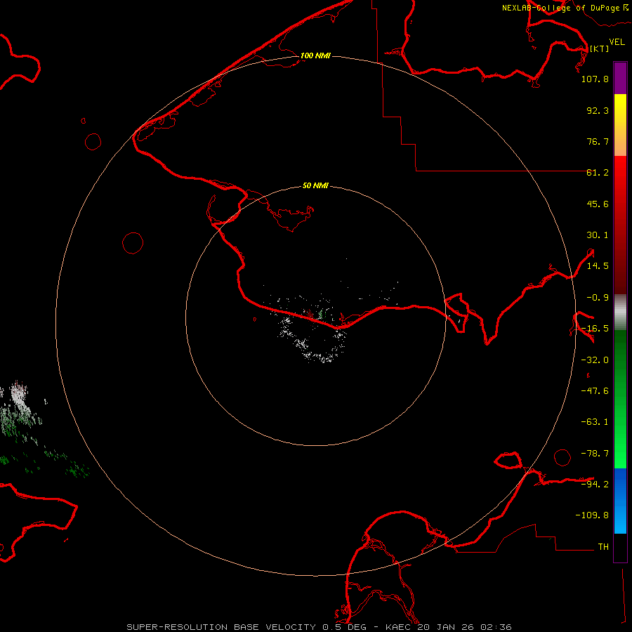Image resolution: width=632 pixels, height=632 pixels.
Task: Click the [KT] units label
Action: point(599,48)
